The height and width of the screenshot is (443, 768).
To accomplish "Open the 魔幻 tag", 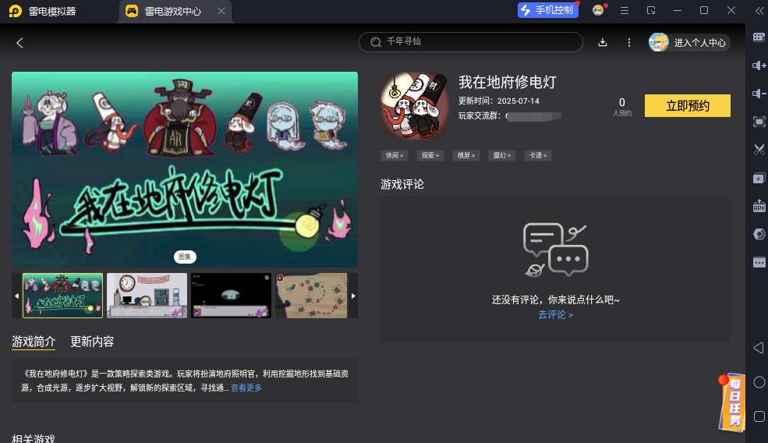I will (501, 155).
